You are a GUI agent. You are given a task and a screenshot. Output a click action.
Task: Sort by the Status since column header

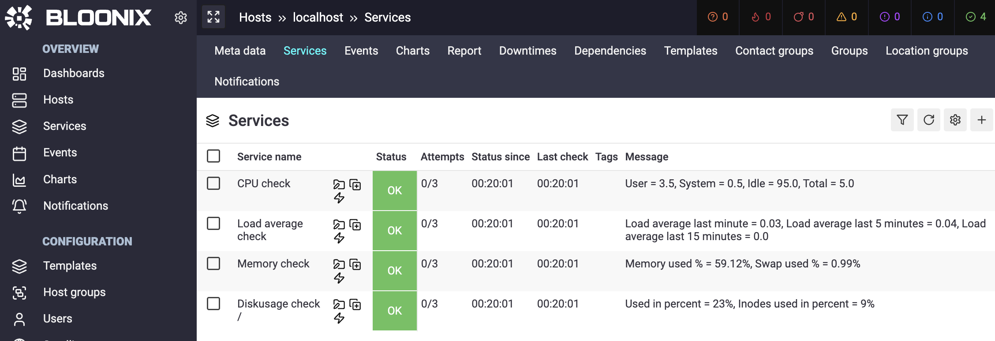coord(501,157)
